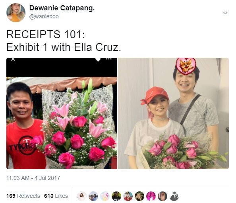Click the 11:03 AM - 4 Jul 2017 timestamp

pyautogui.click(x=33, y=178)
